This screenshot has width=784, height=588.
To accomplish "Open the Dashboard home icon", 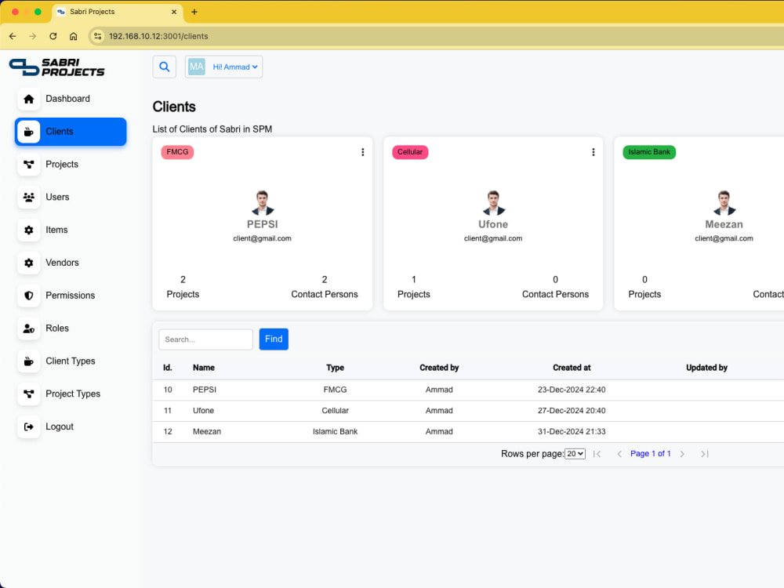I will [28, 99].
